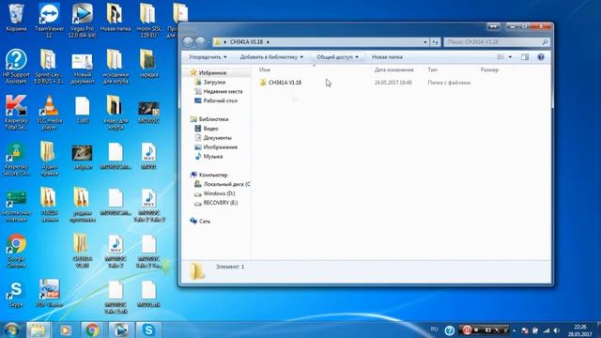Refresh the address bar location
Screen dimensions: 601x338
pyautogui.click(x=435, y=41)
